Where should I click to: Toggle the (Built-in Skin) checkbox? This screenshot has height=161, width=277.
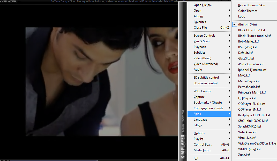point(234,24)
